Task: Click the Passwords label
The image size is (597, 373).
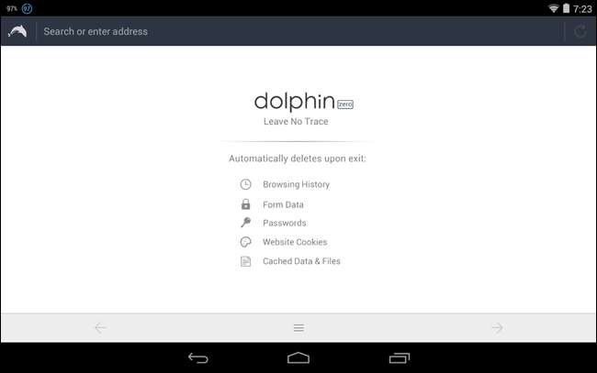Action: pyautogui.click(x=285, y=223)
